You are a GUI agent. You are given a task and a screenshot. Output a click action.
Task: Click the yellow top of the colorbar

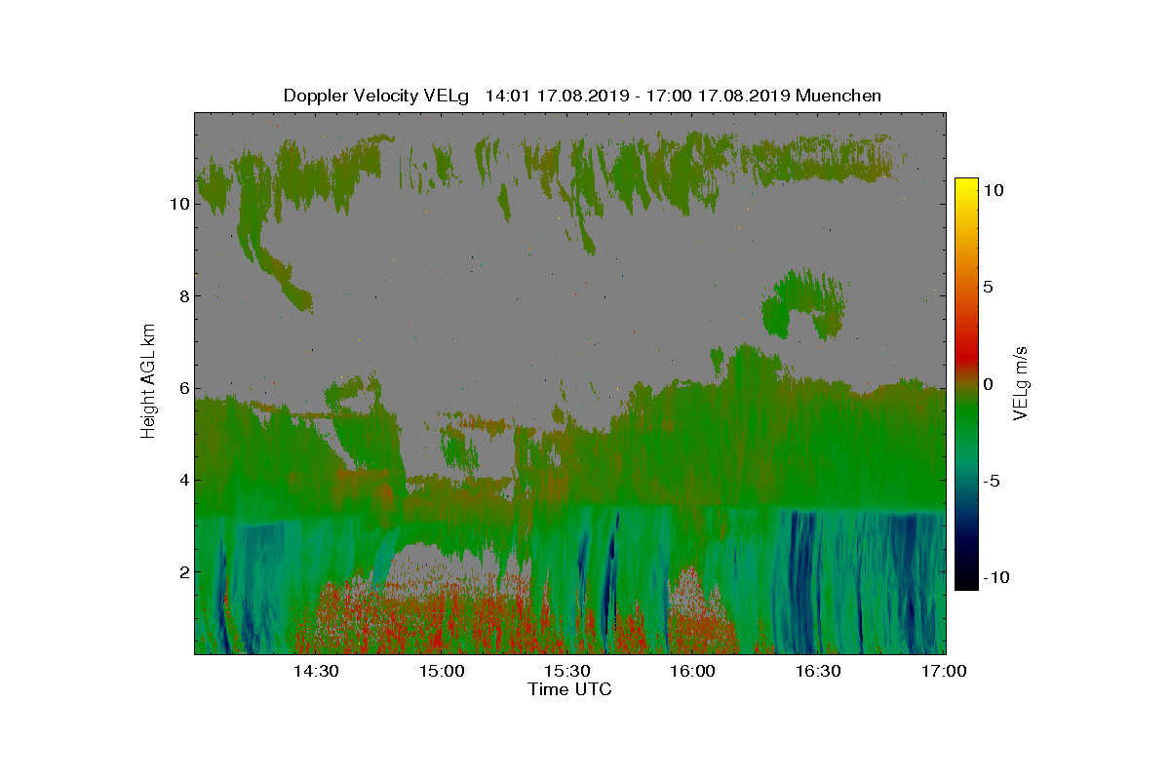tap(966, 185)
